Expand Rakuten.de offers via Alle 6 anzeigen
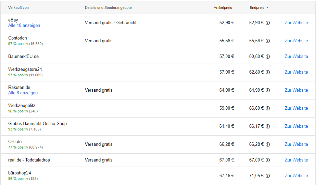This screenshot has width=316, height=185. (23, 93)
